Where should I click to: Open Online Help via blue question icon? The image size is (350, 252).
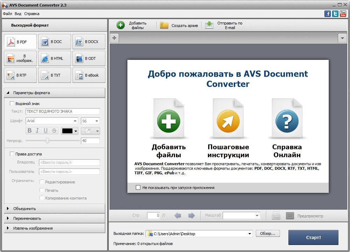coord(287,121)
